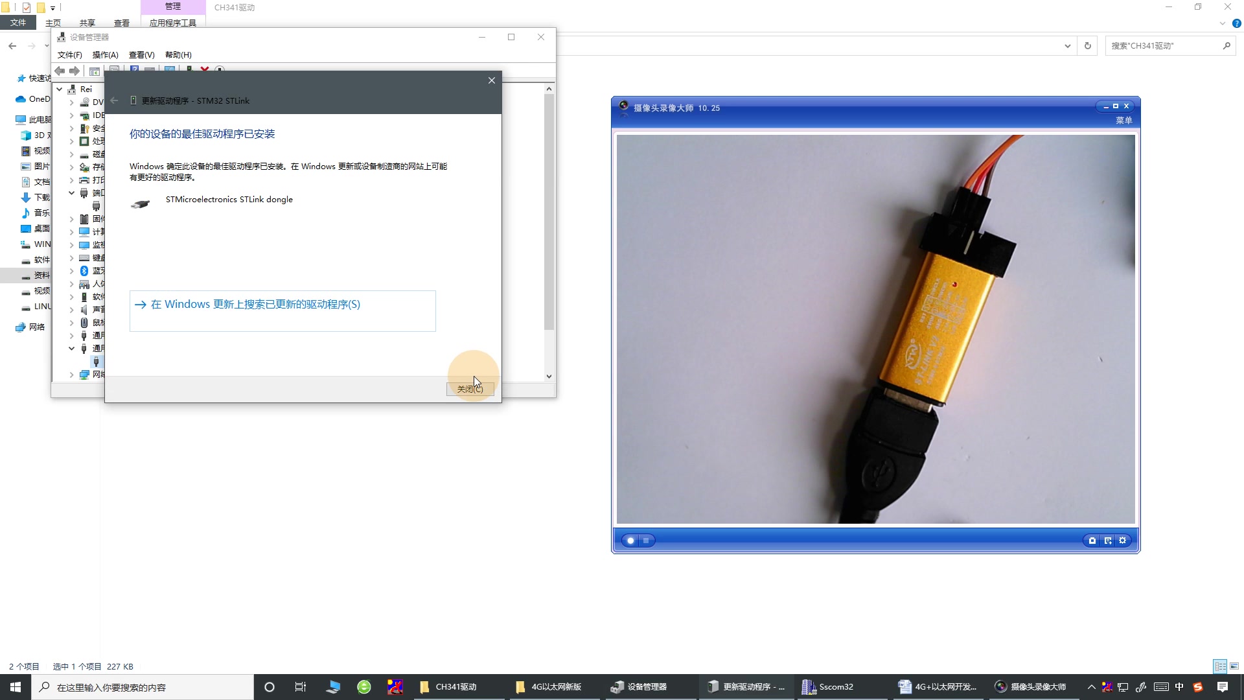Collapse the Rei root tree node
This screenshot has width=1244, height=700.
pos(60,89)
